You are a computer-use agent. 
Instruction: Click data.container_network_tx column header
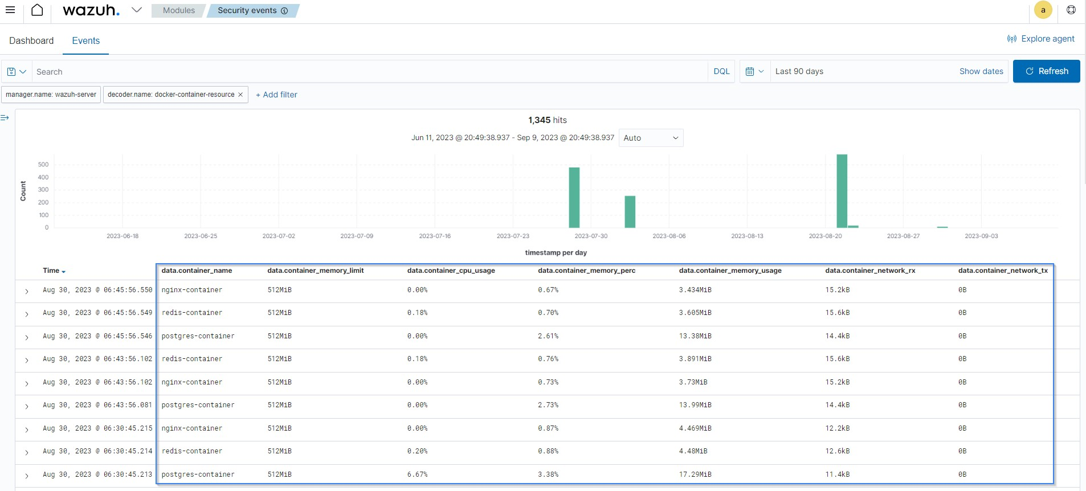click(1003, 271)
